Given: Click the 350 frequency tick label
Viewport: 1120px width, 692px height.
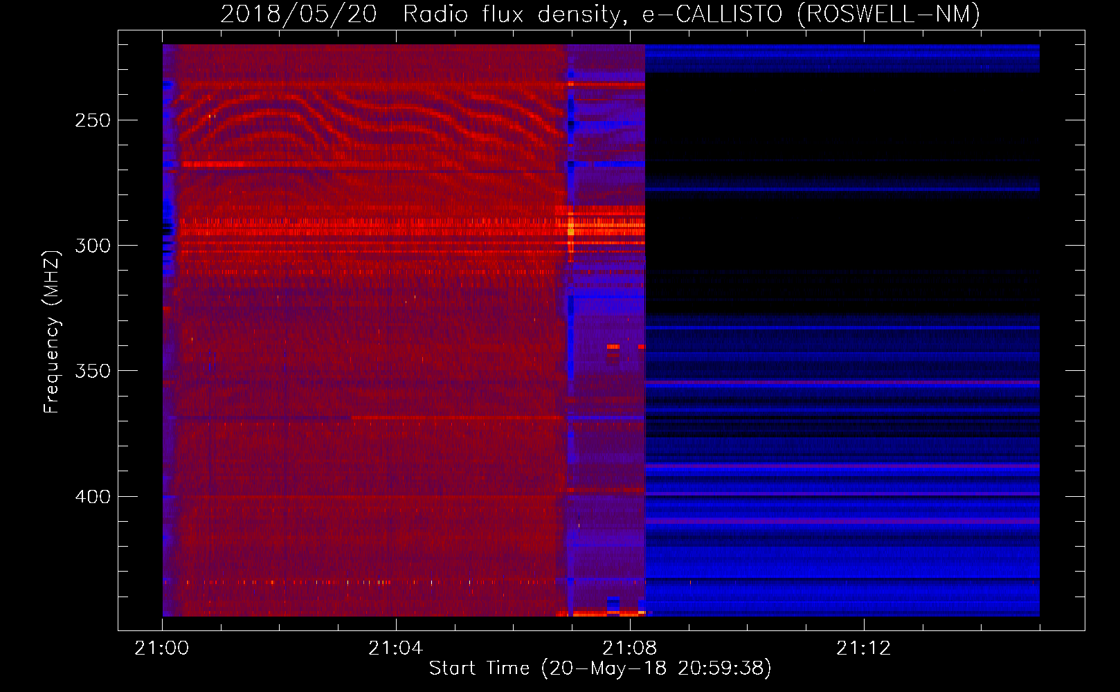Looking at the screenshot, I should [93, 371].
